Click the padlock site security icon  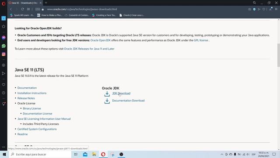pyautogui.click(x=43, y=9)
